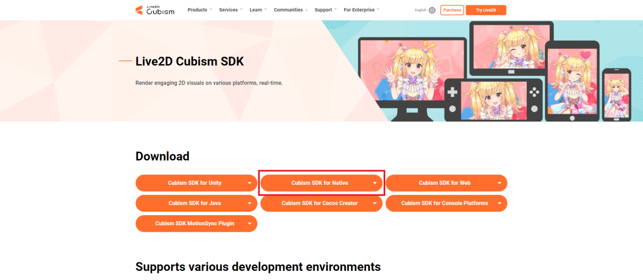The height and width of the screenshot is (280, 643).
Task: Click the Live2D Cubism SDK heading
Action: [190, 62]
